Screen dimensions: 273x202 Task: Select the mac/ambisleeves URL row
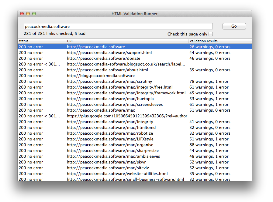point(113,156)
